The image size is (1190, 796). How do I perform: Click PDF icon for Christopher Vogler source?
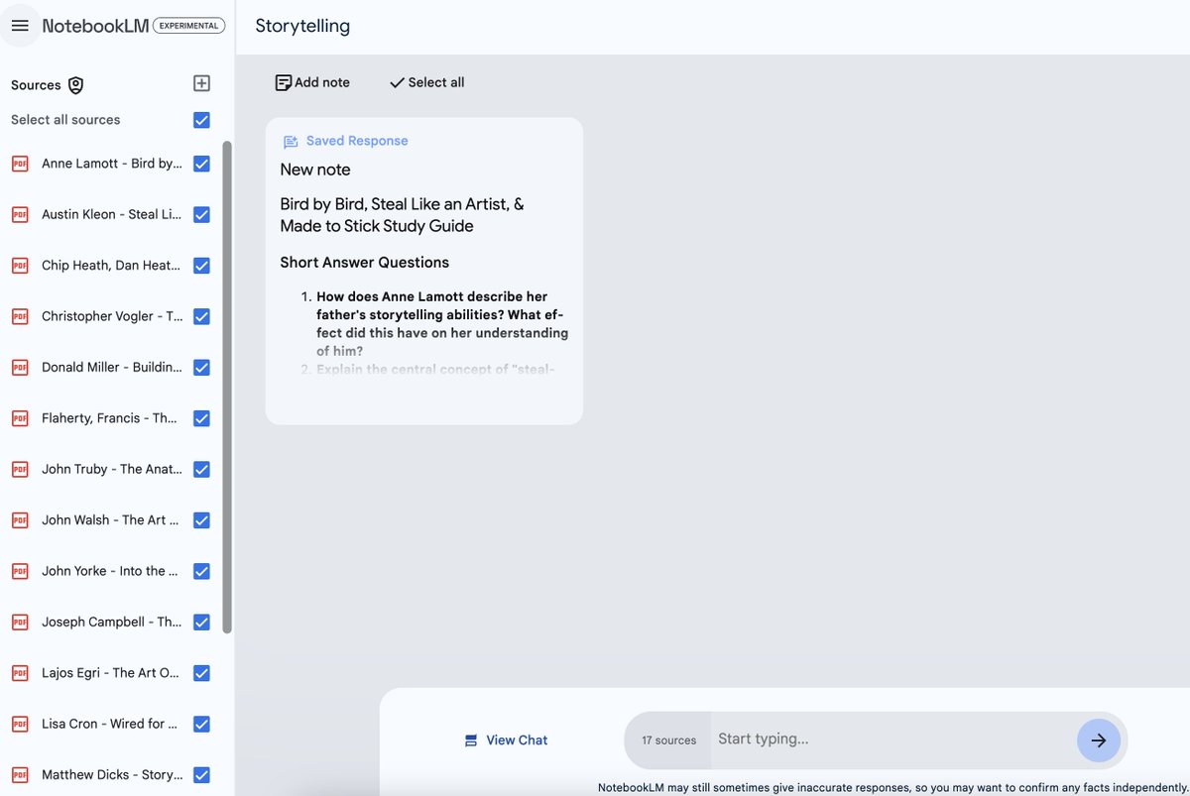(20, 316)
